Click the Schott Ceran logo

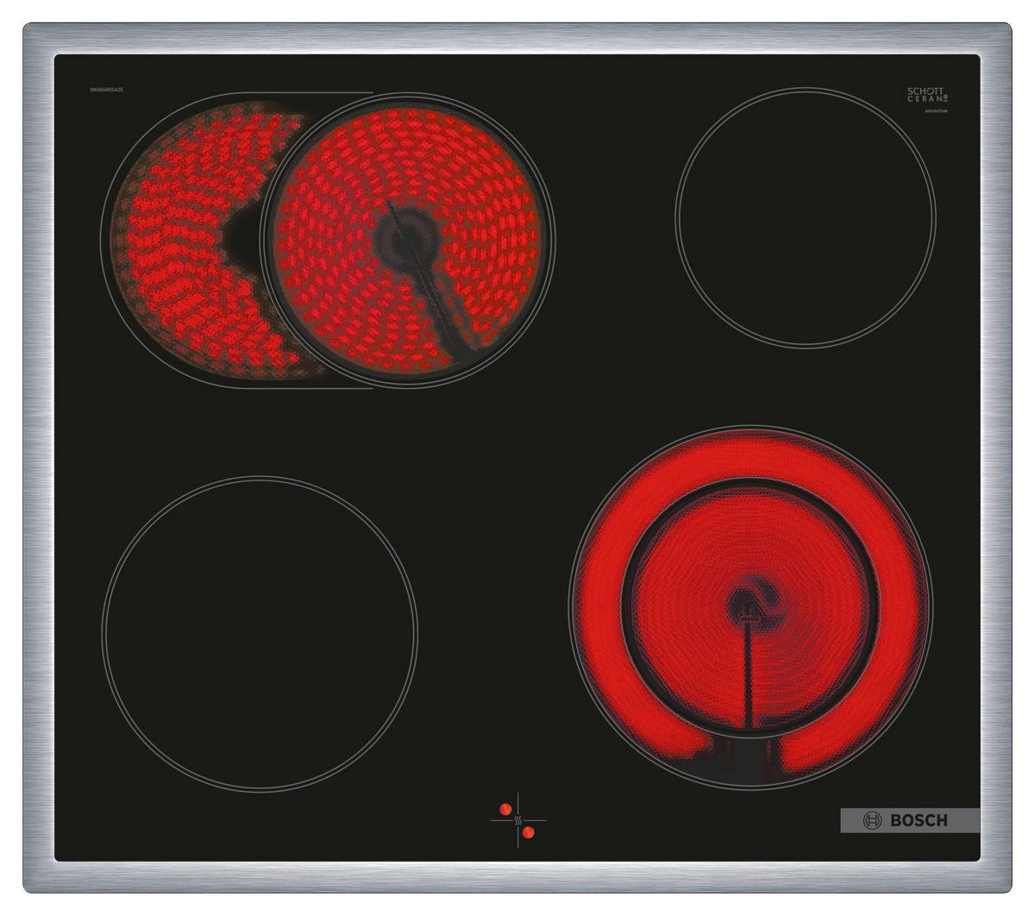927,94
